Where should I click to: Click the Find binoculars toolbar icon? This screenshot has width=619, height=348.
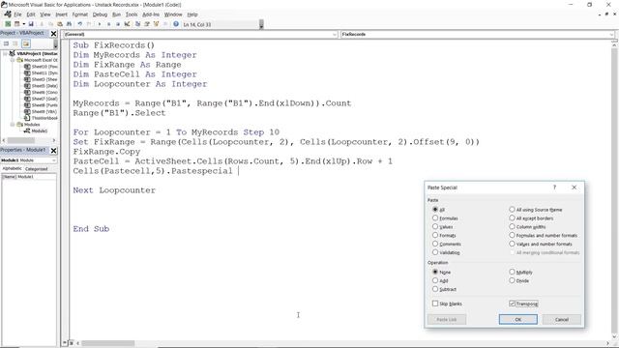[69, 24]
